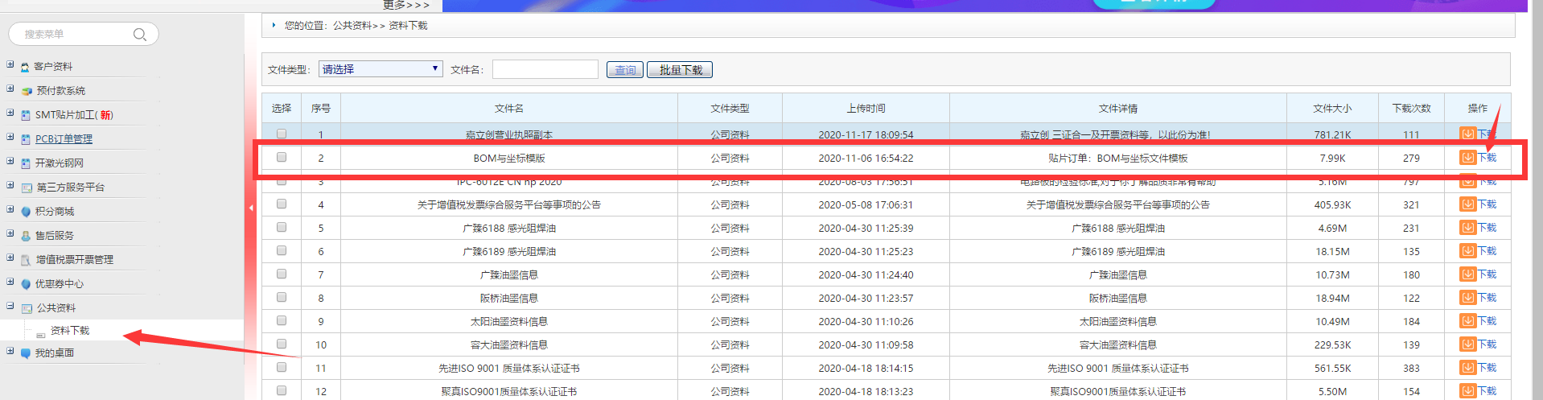Click the 查询 button

pyautogui.click(x=624, y=70)
